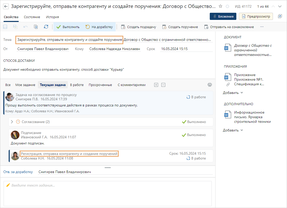Click the refresh icon in toolbar
Image resolution: width=287 pixels, height=208 pixels.
tap(46, 27)
